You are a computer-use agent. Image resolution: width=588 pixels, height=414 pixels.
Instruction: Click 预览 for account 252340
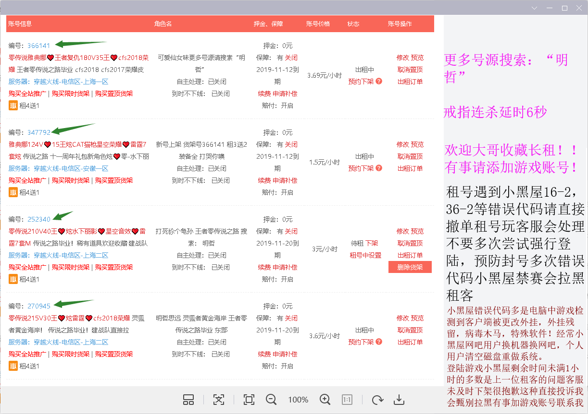tap(417, 231)
